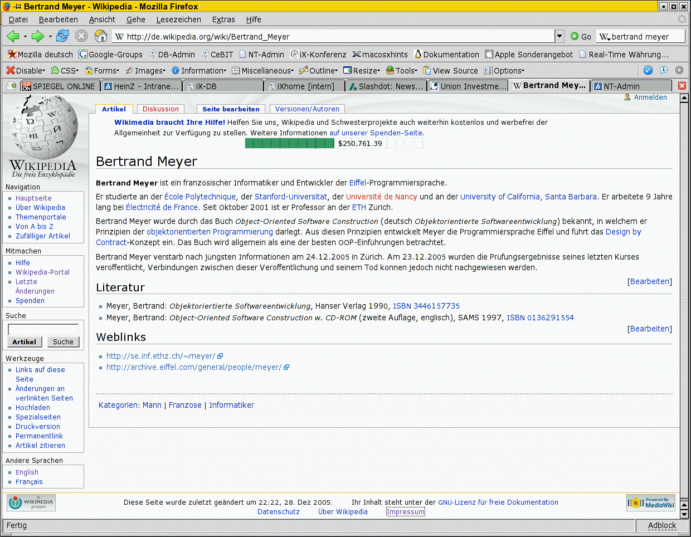Open the Information dropdown menu

point(199,71)
